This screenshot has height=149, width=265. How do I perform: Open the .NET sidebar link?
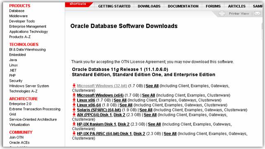tap(13, 70)
